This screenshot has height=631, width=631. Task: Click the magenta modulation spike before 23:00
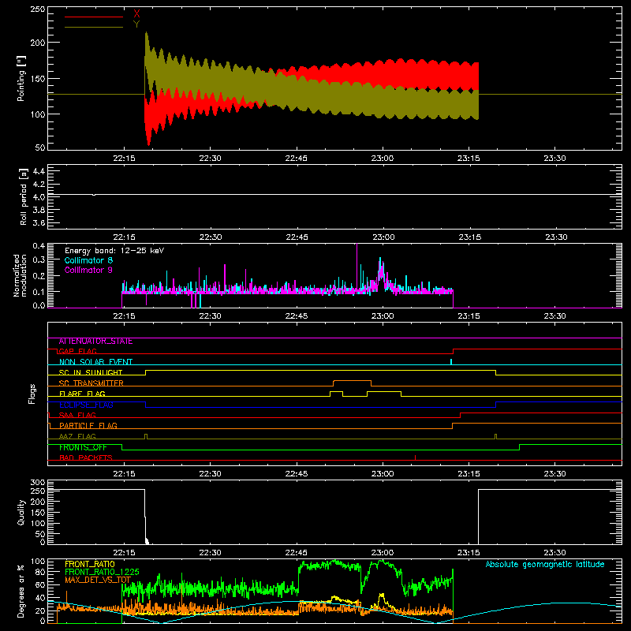click(x=357, y=266)
